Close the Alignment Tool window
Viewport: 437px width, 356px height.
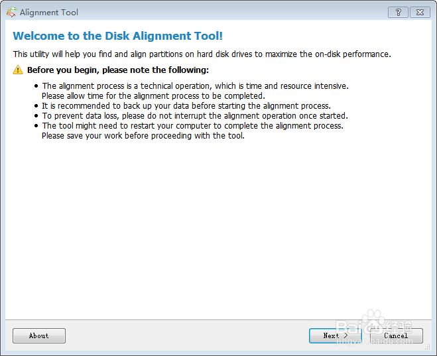(420, 12)
